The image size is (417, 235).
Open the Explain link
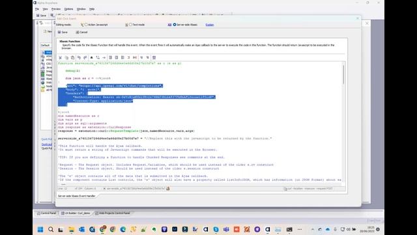point(210,25)
